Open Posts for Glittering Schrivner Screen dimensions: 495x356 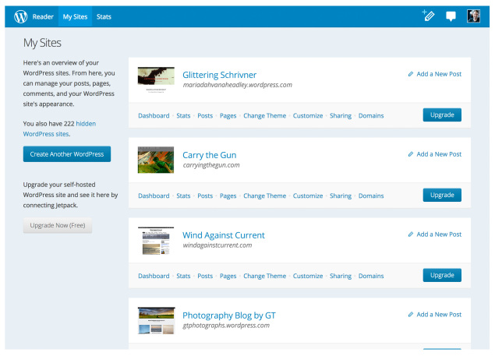tap(205, 115)
